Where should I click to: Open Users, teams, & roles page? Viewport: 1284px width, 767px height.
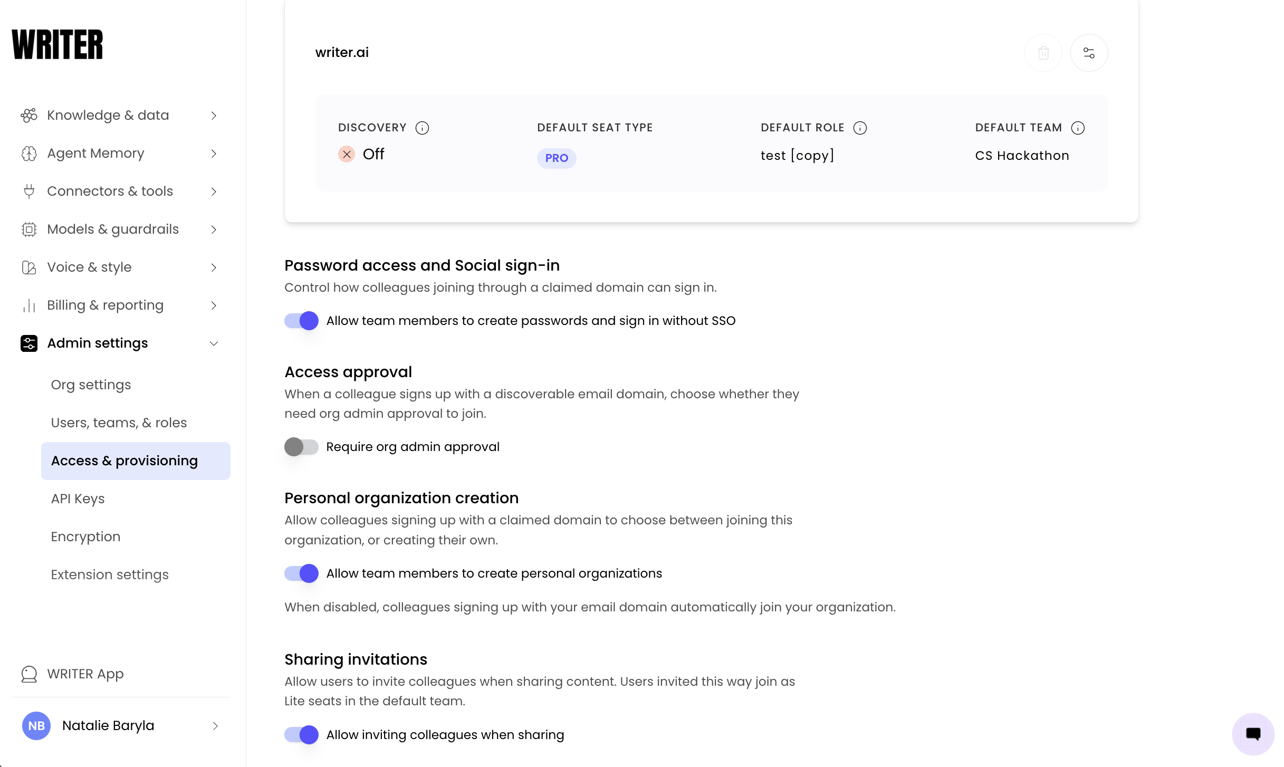click(119, 423)
